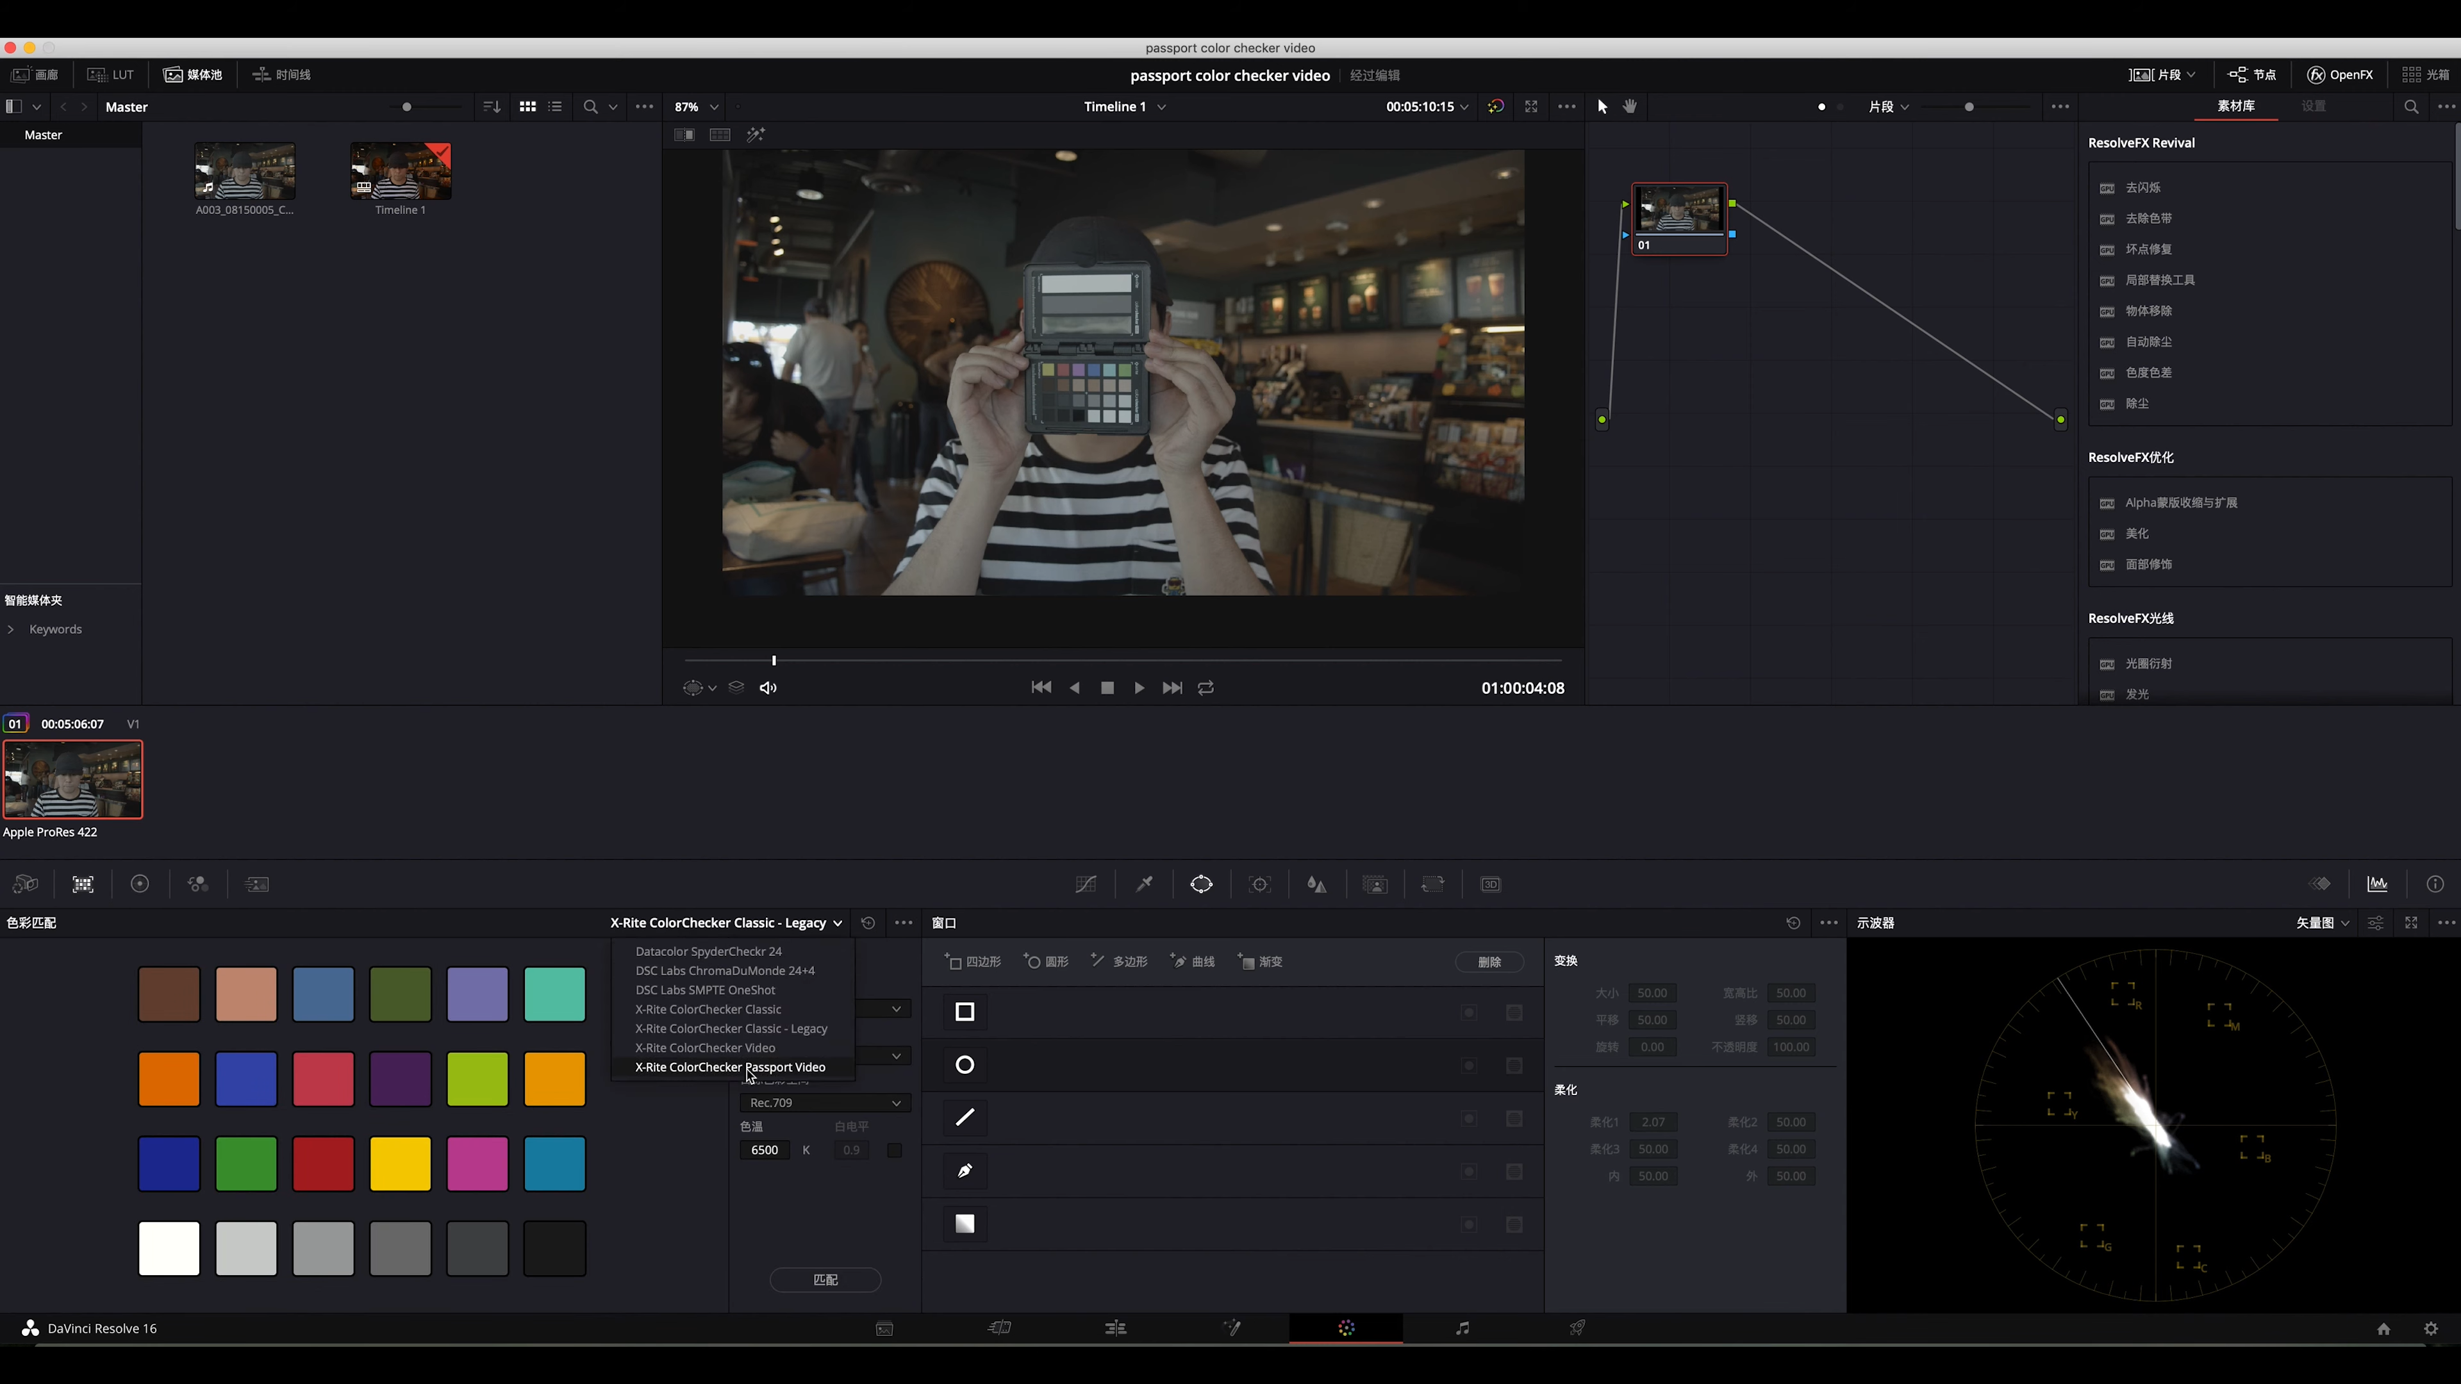Open the Color Match palette icon
2461x1384 pixels.
[83, 884]
